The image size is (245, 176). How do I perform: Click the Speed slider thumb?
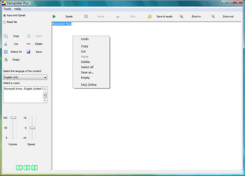tap(32, 128)
